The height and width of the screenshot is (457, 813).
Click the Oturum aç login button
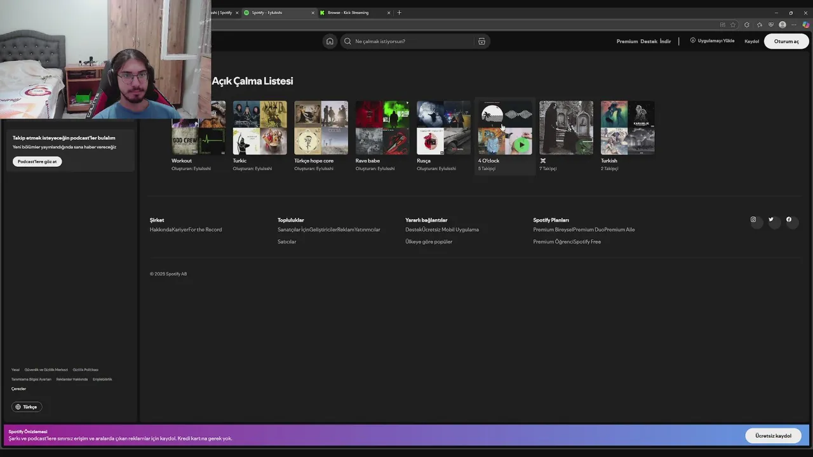tap(786, 41)
